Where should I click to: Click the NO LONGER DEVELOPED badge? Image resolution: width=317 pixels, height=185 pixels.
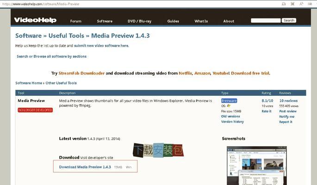pos(35,110)
